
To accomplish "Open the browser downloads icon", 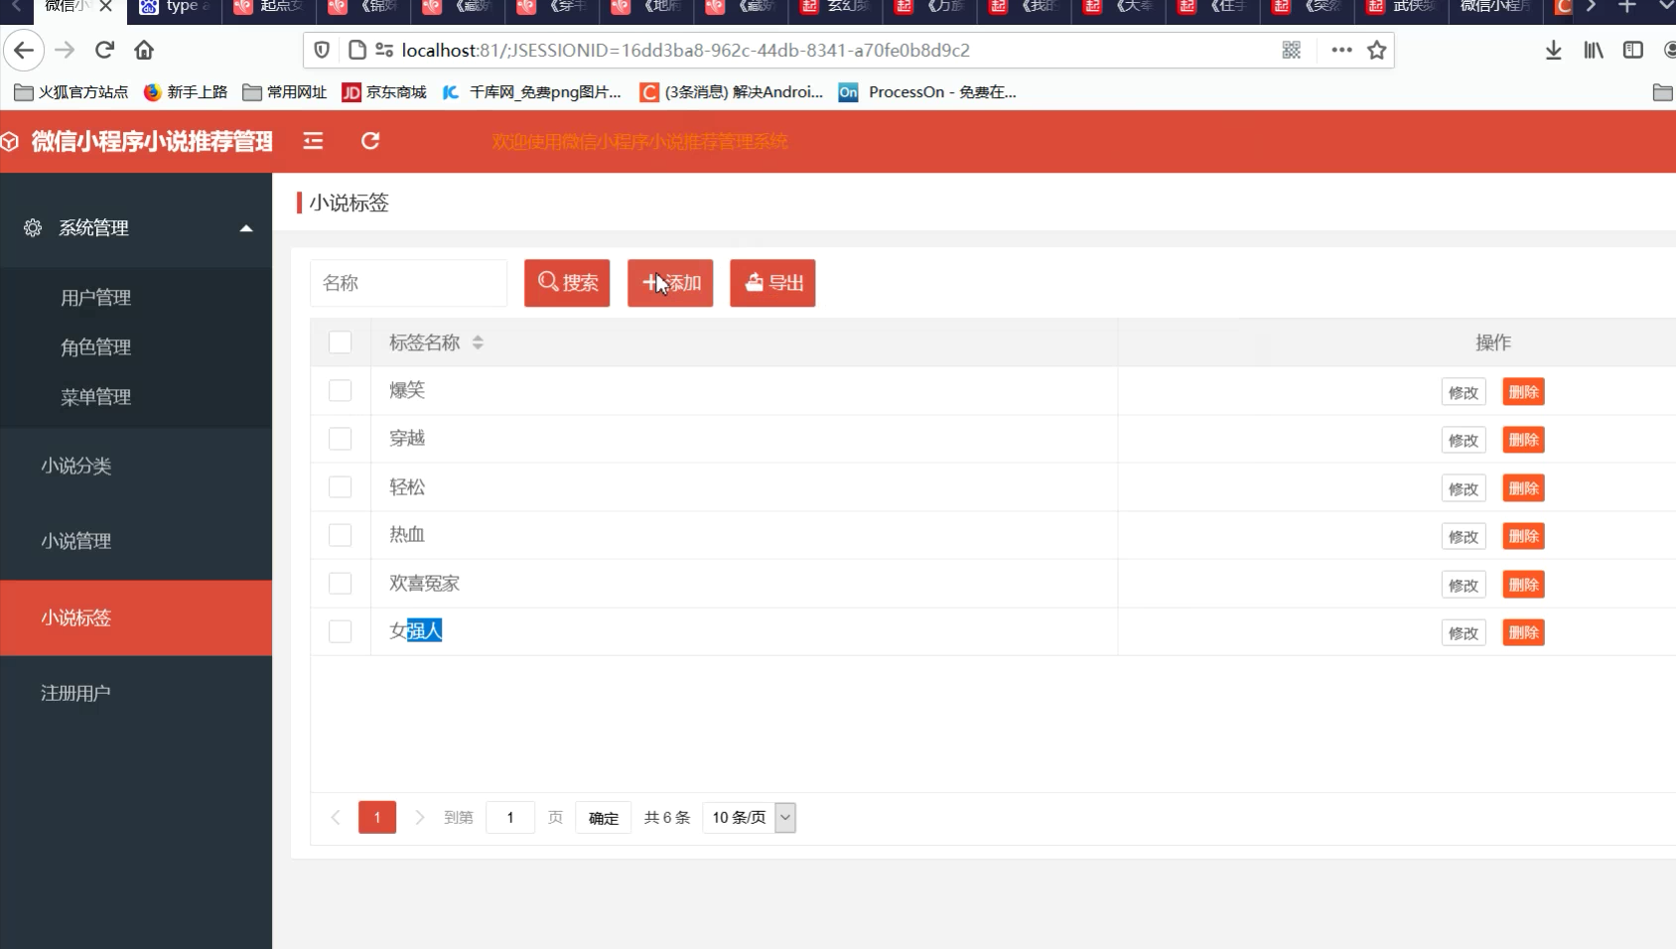I will click(1554, 50).
